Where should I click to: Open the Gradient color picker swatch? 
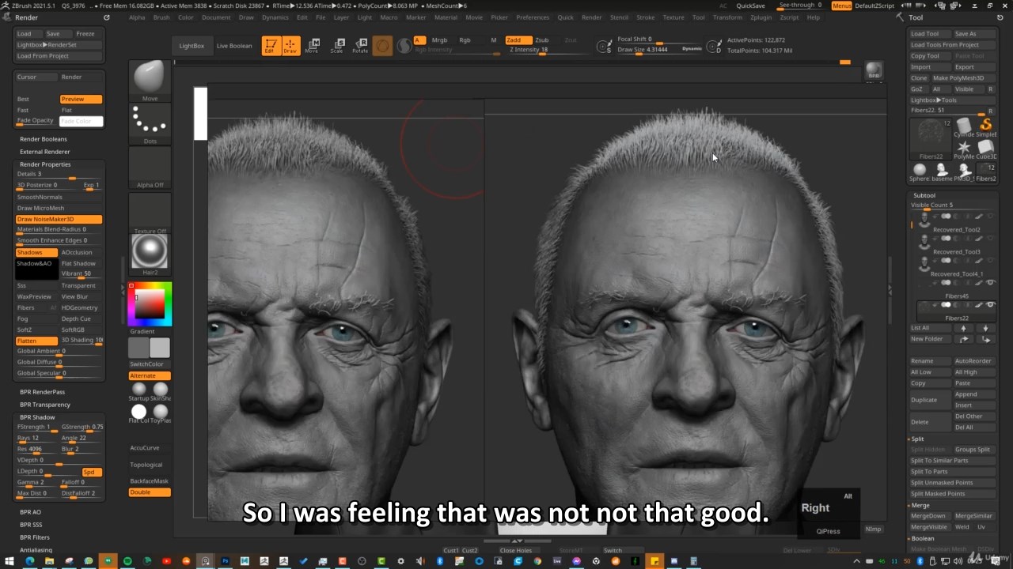pyautogui.click(x=148, y=302)
